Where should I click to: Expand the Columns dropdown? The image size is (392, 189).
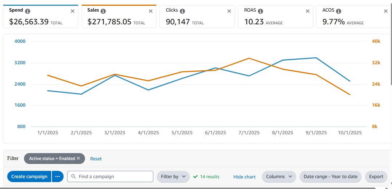279,177
